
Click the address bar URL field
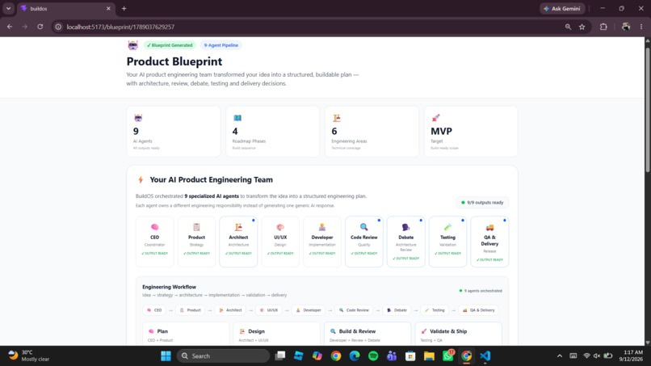click(312, 27)
